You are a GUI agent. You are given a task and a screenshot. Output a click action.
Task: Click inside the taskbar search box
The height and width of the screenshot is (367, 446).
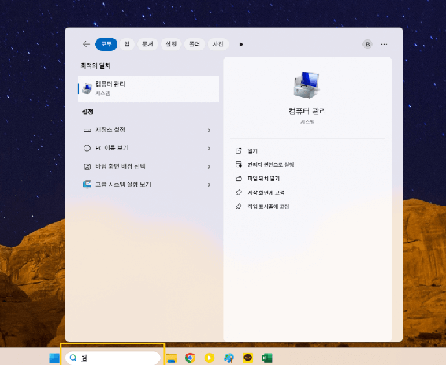[x=113, y=358]
